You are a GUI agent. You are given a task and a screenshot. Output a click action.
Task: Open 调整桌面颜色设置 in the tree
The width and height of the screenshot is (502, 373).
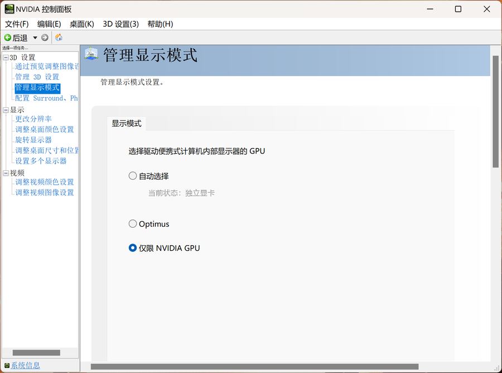[x=45, y=130]
